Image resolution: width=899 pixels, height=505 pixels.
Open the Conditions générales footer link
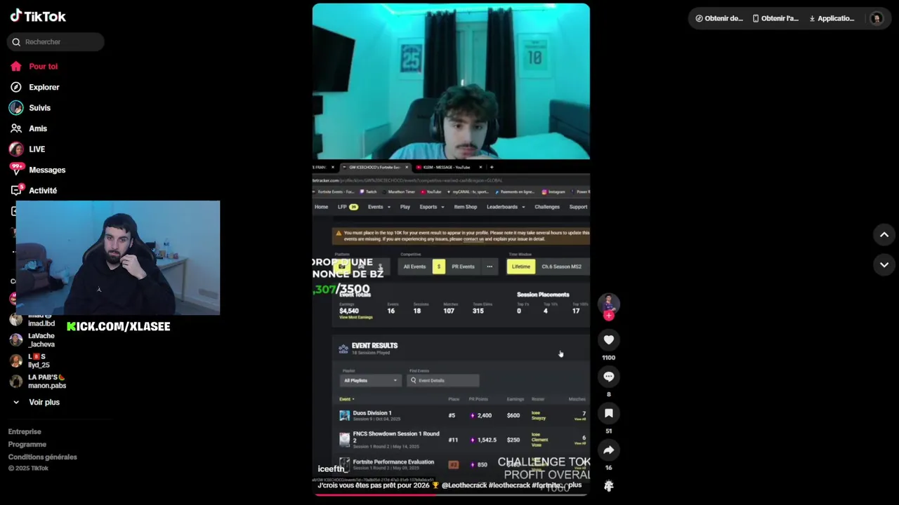click(x=42, y=457)
